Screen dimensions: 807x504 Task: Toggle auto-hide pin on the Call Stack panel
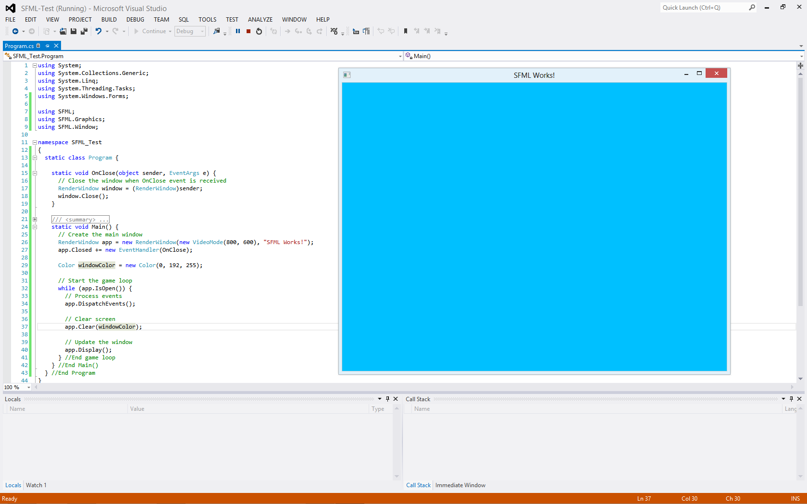tap(791, 399)
